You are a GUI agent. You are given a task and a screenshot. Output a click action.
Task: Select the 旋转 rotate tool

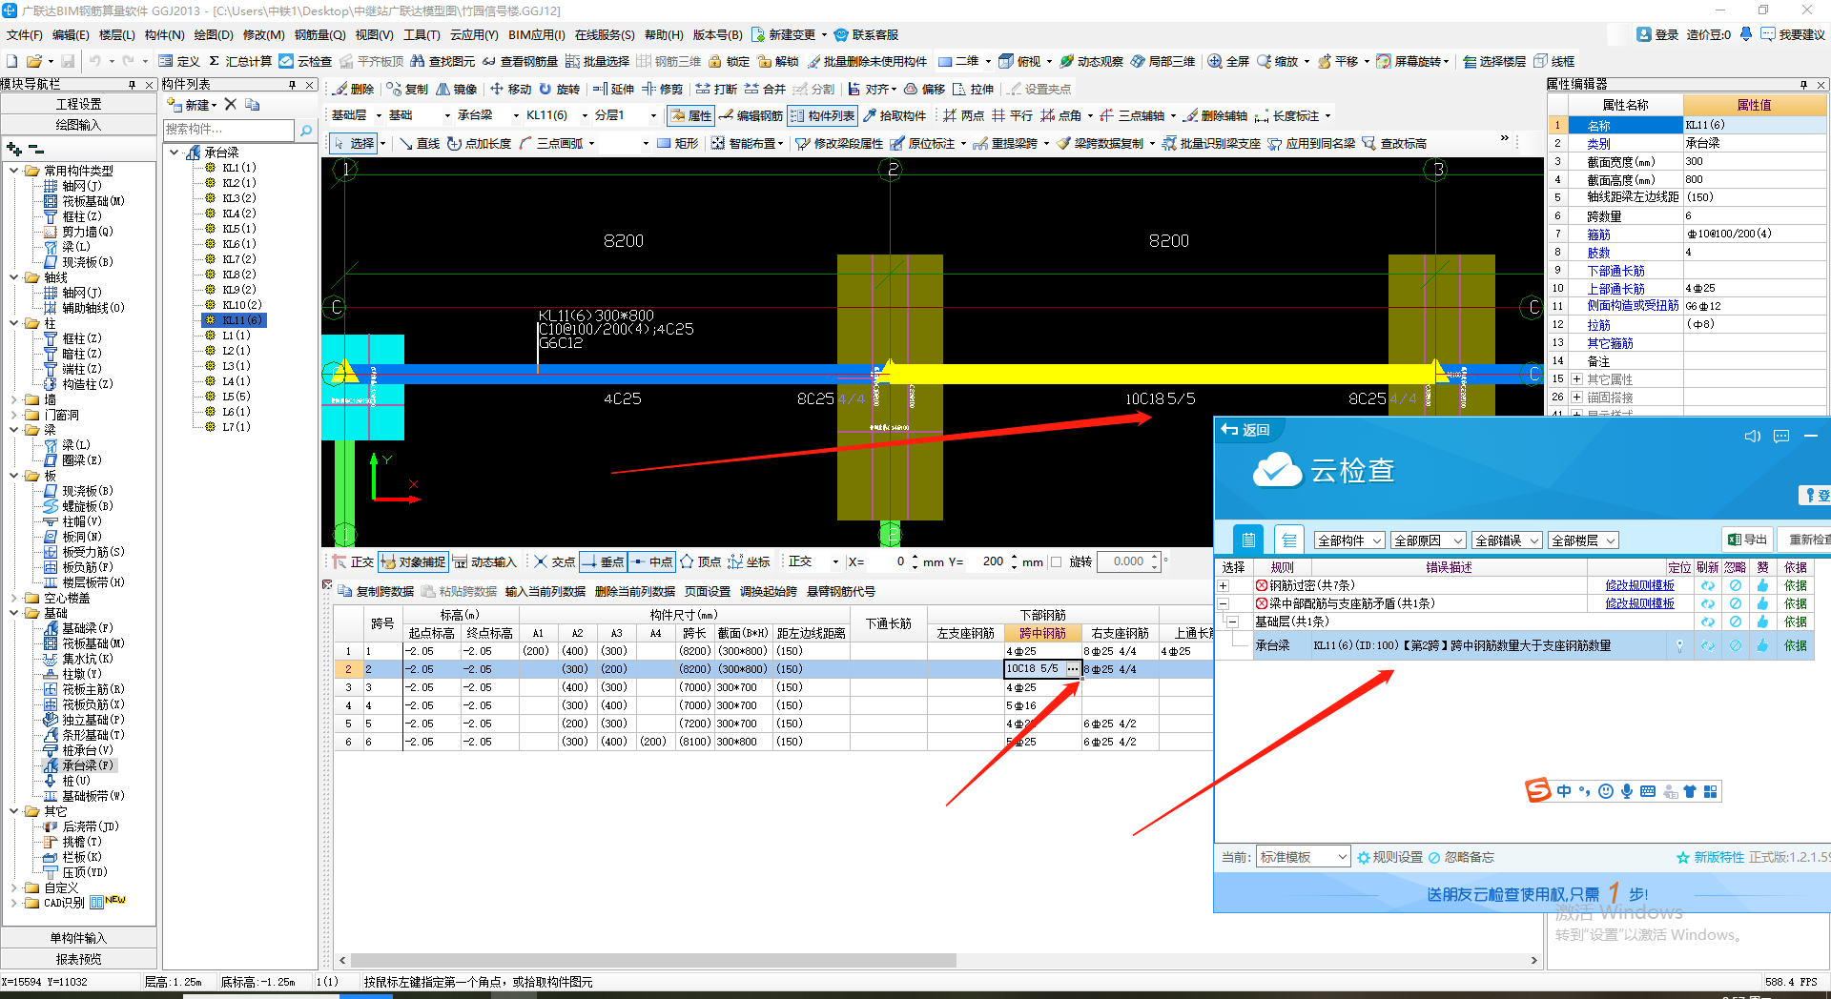pos(560,89)
